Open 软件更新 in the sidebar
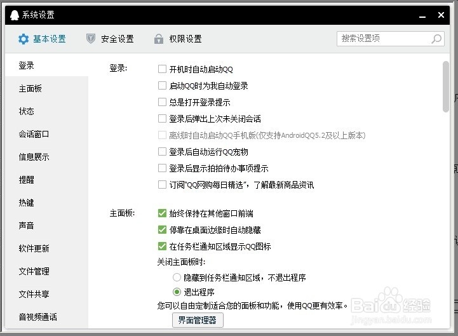Viewport: 458px width, 336px height. click(x=47, y=248)
